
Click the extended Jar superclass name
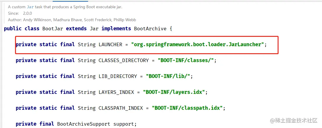click(94, 29)
